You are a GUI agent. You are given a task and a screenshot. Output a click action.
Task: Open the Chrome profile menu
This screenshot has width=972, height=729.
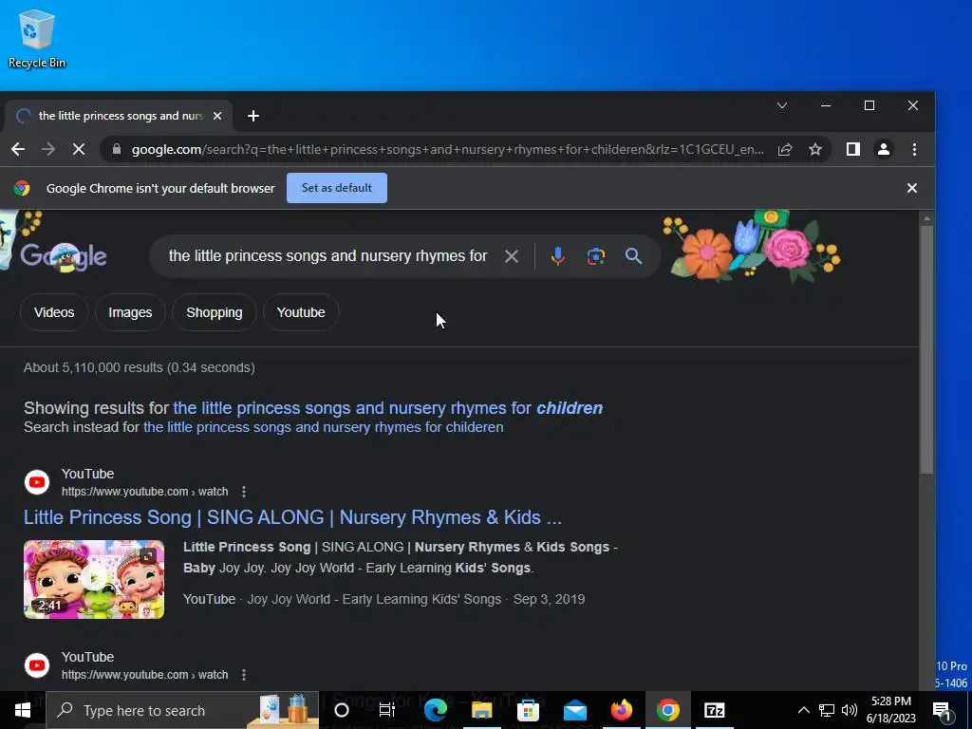(884, 149)
